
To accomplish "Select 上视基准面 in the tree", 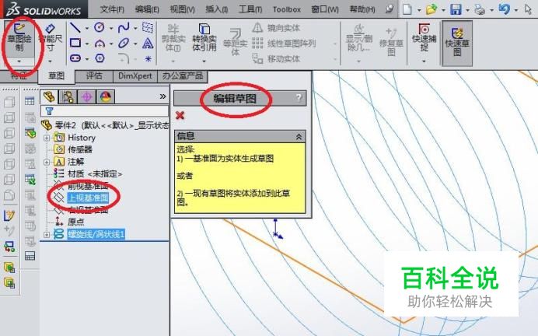I will [88, 198].
